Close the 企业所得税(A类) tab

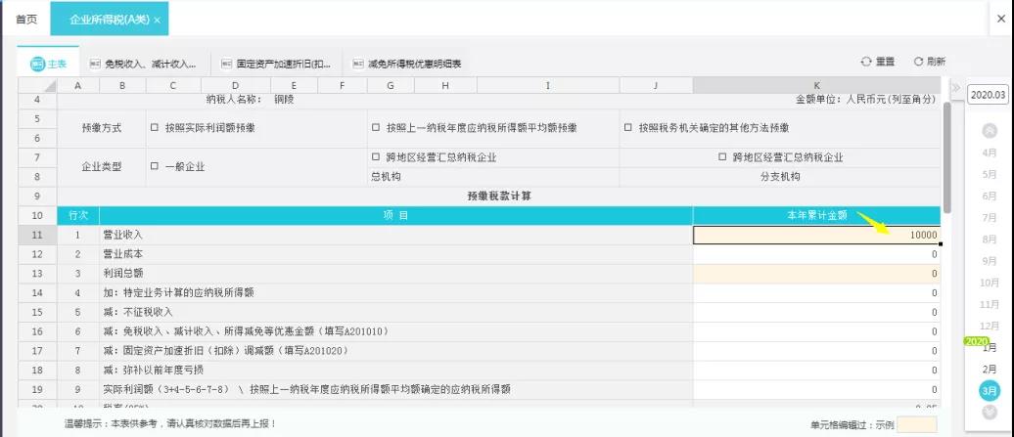(158, 20)
